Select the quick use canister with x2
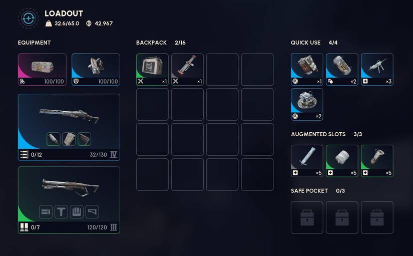This screenshot has height=256, width=413. (342, 70)
